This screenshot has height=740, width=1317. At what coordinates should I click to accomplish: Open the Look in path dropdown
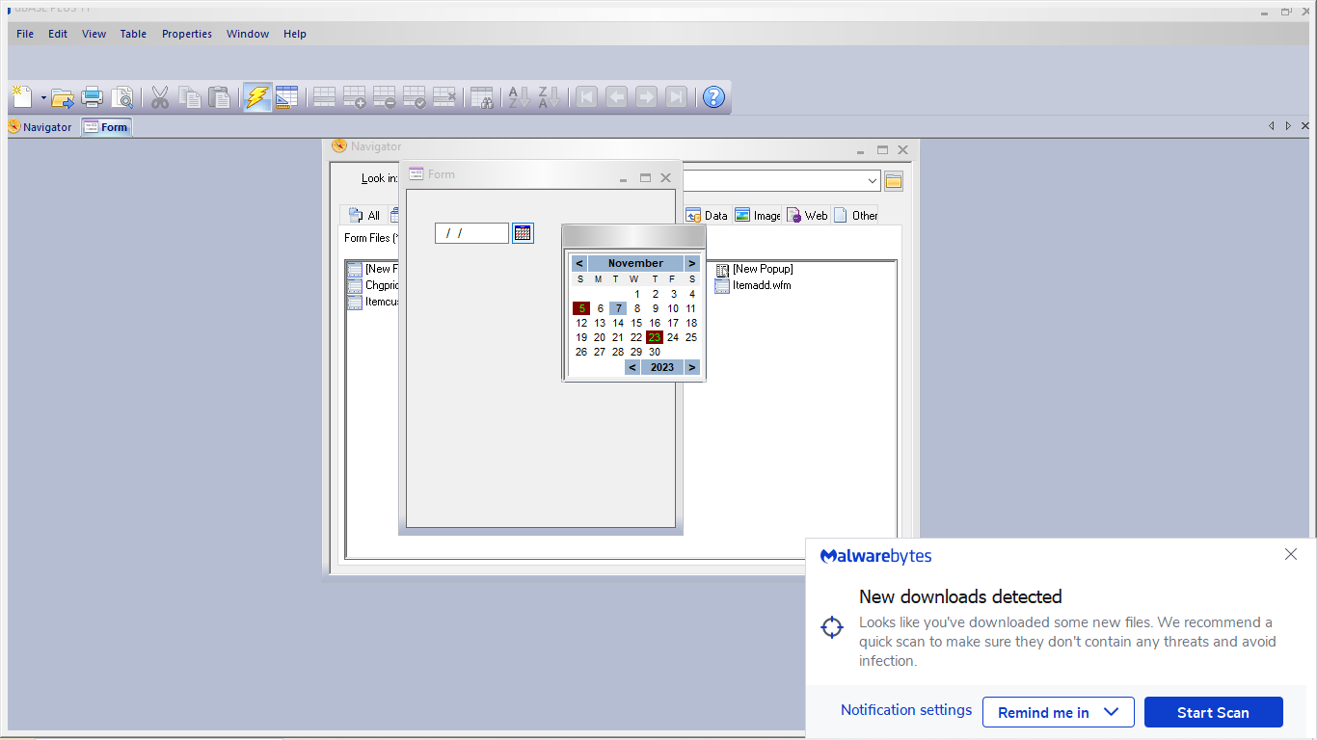pos(872,181)
